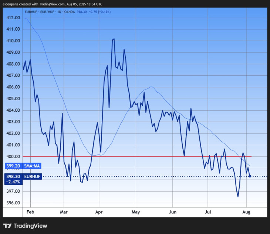The height and width of the screenshot is (234, 270).
Task: Click the SMA:MA 399.20 price label
Action: coord(23,166)
